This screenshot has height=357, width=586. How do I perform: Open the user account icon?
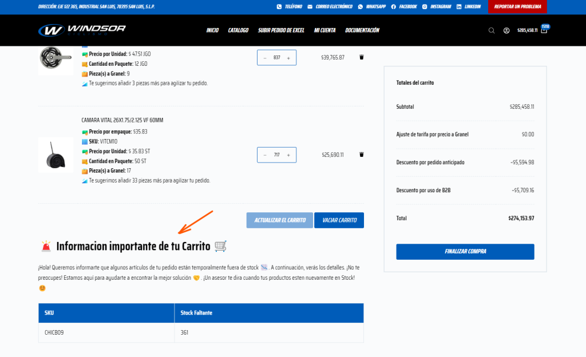coord(506,30)
